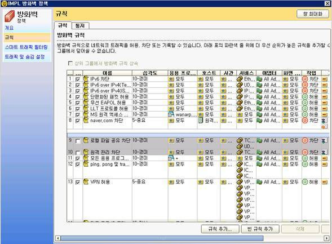This screenshot has width=332, height=244.
Task: Click the block action icon in 원격 관리 차단 row
Action: pos(305,152)
